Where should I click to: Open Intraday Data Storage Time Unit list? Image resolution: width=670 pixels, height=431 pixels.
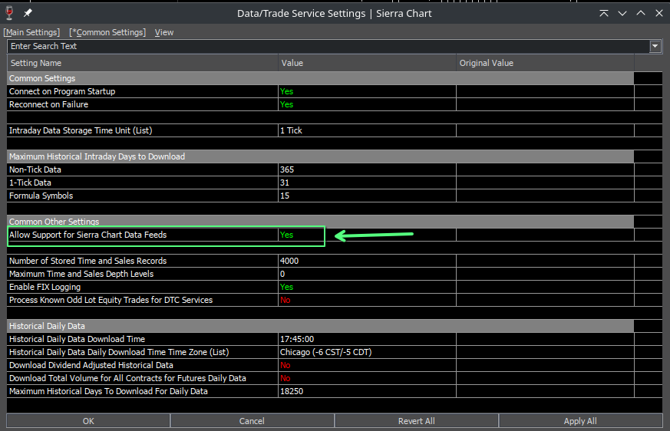(367, 130)
